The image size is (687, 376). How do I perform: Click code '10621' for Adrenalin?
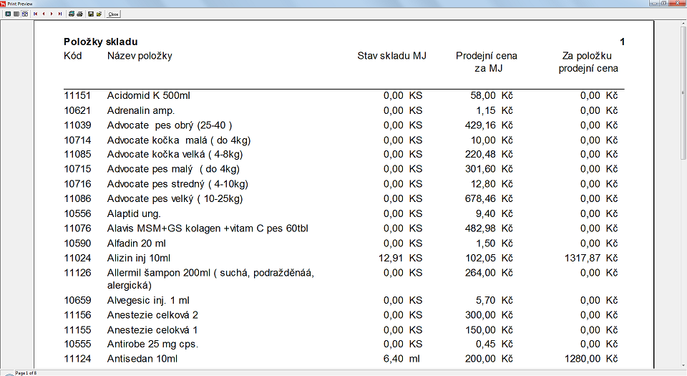coord(77,110)
